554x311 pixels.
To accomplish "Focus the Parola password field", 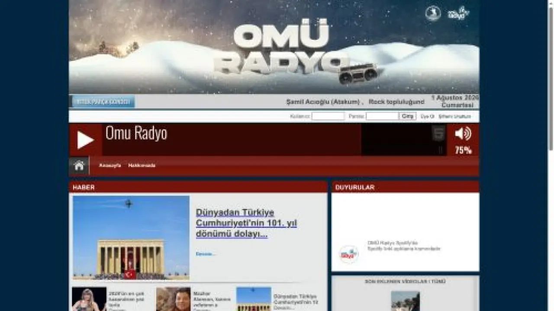I will click(x=382, y=116).
